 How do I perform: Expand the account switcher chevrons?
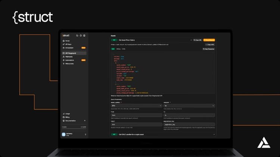85,134
